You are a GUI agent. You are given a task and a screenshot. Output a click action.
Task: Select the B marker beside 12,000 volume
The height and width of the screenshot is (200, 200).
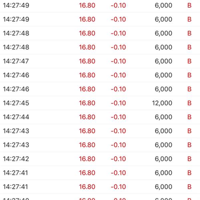coord(189,103)
